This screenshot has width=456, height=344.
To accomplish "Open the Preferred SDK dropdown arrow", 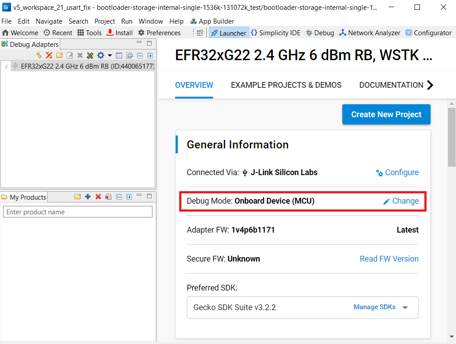I will coord(405,307).
